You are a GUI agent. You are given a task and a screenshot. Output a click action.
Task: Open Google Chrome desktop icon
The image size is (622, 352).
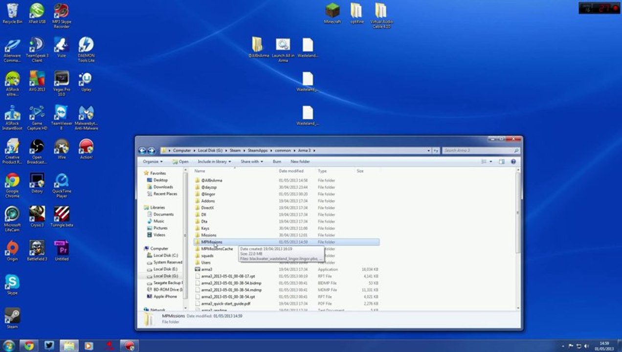click(12, 185)
